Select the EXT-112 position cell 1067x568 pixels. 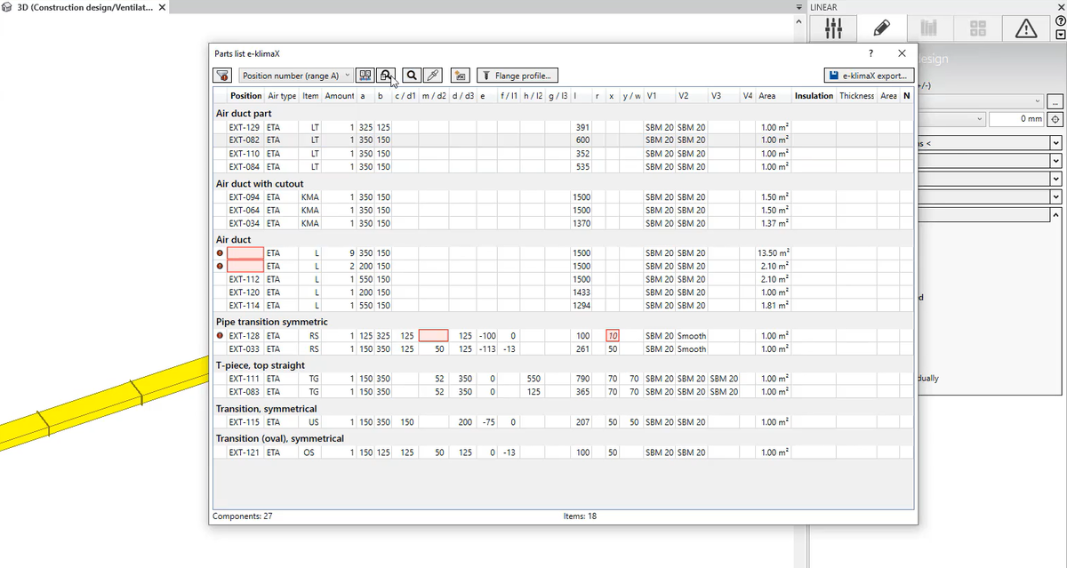[x=245, y=279]
